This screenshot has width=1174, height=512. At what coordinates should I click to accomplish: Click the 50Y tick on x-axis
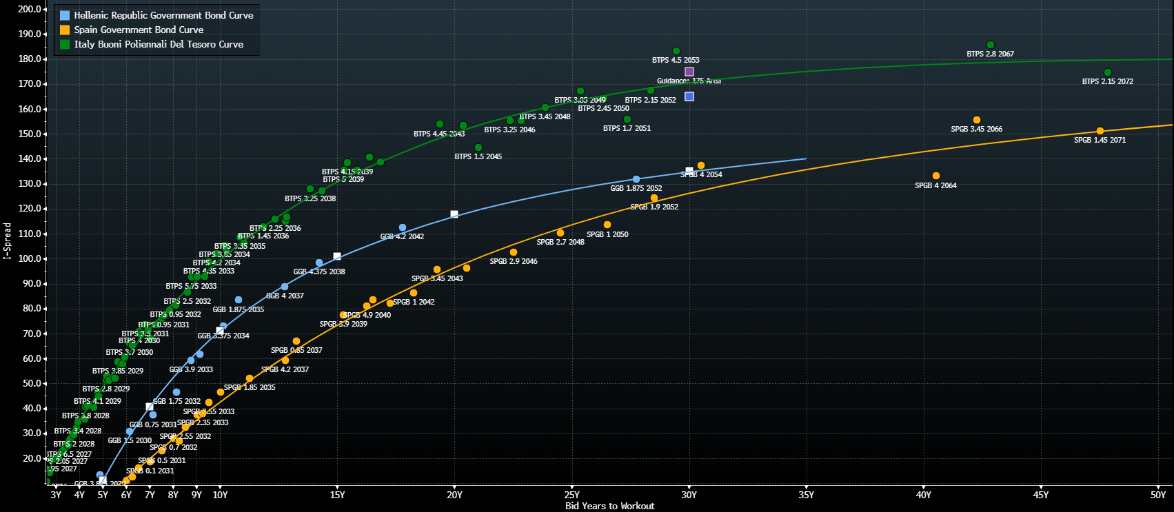1158,495
